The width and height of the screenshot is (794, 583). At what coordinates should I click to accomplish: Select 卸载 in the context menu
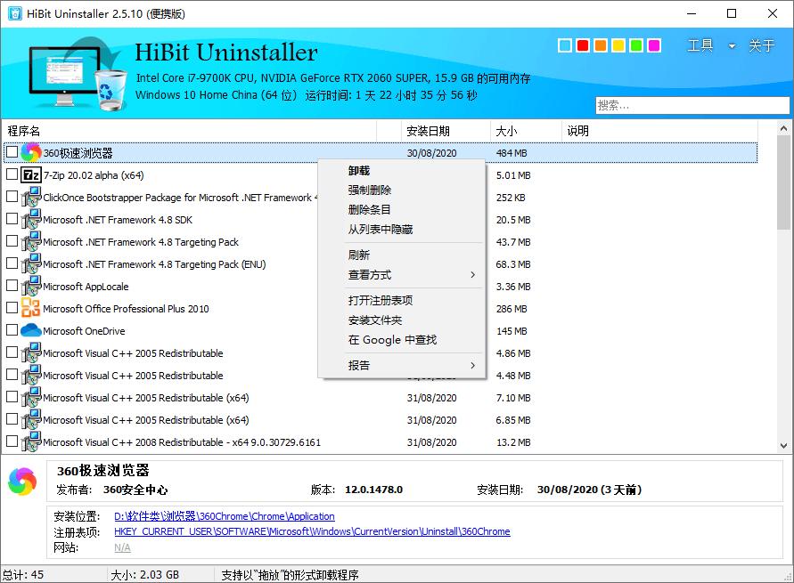point(359,171)
